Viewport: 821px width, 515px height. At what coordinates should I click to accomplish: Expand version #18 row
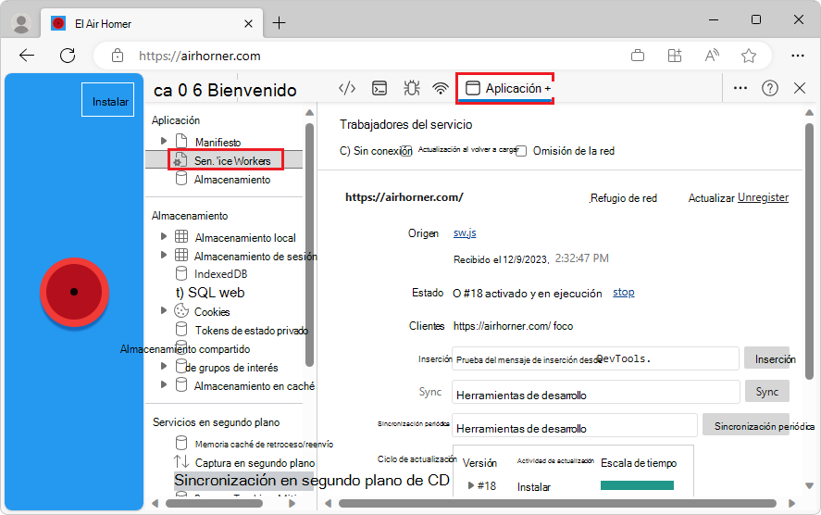pyautogui.click(x=471, y=485)
